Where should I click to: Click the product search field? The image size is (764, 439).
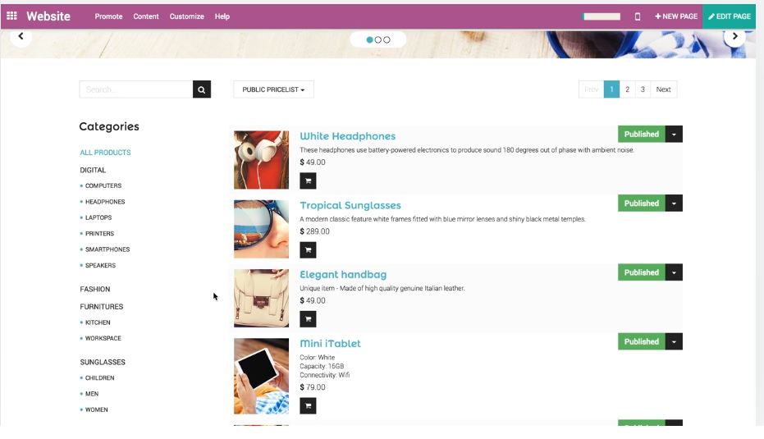pos(136,89)
